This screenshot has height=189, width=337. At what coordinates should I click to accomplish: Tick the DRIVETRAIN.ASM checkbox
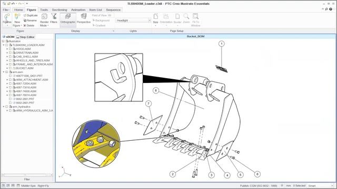tap(10, 52)
